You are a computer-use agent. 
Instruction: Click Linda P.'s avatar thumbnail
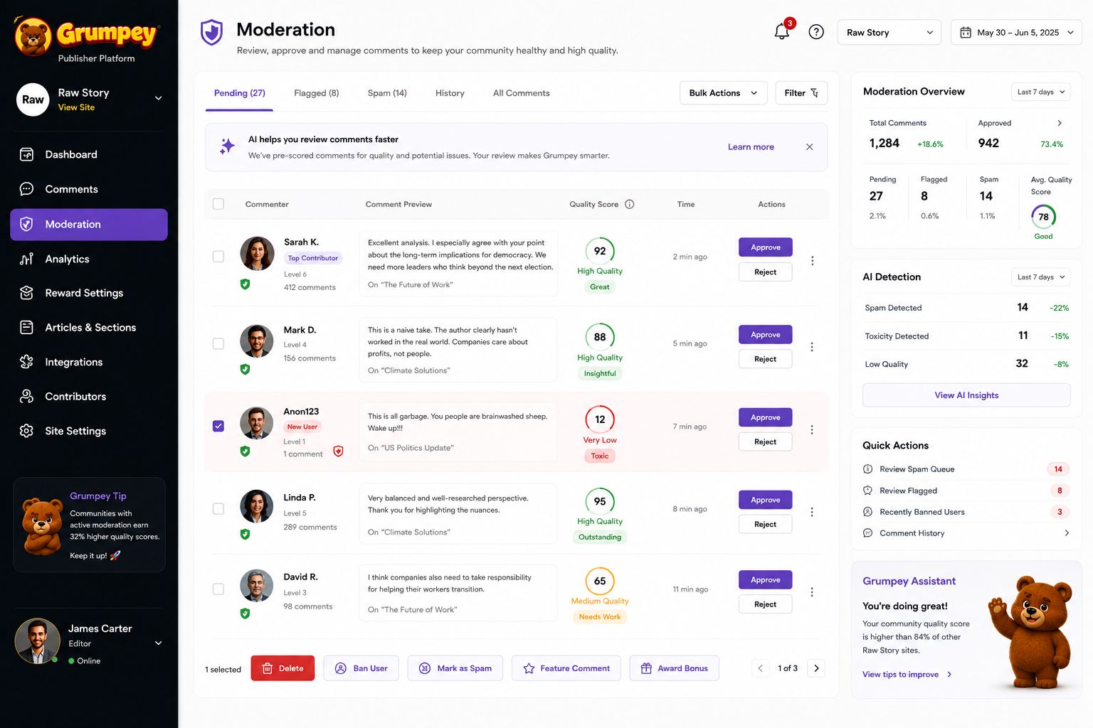257,506
